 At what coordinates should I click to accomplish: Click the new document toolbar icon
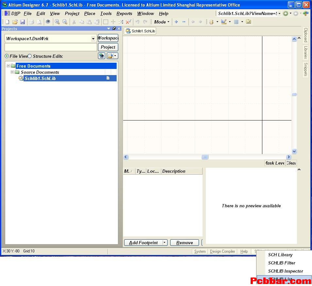tap(8, 22)
